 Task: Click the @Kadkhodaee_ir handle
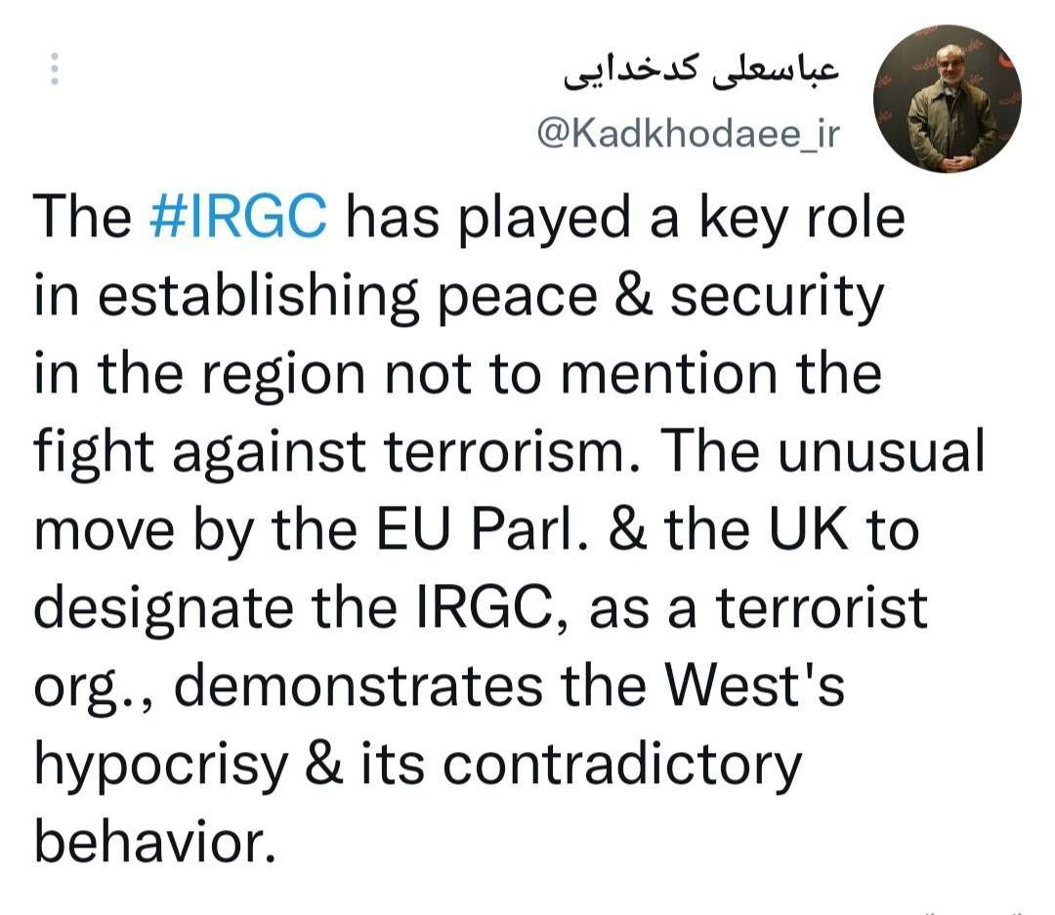(x=687, y=135)
